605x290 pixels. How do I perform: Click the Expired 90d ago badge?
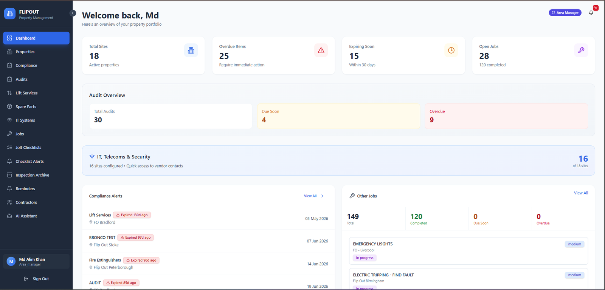coord(141,260)
